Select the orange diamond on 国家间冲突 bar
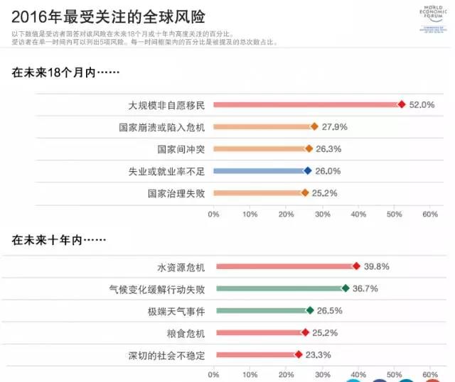 (x=309, y=148)
